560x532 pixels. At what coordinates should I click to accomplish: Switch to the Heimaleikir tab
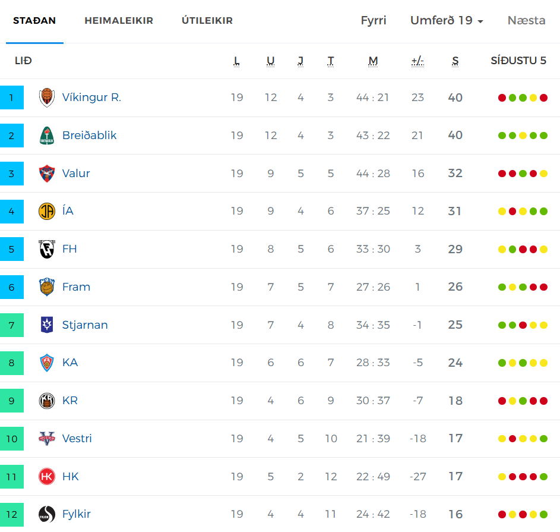(x=119, y=21)
